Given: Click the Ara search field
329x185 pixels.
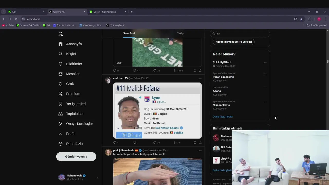Looking at the screenshot, I should click(x=240, y=33).
